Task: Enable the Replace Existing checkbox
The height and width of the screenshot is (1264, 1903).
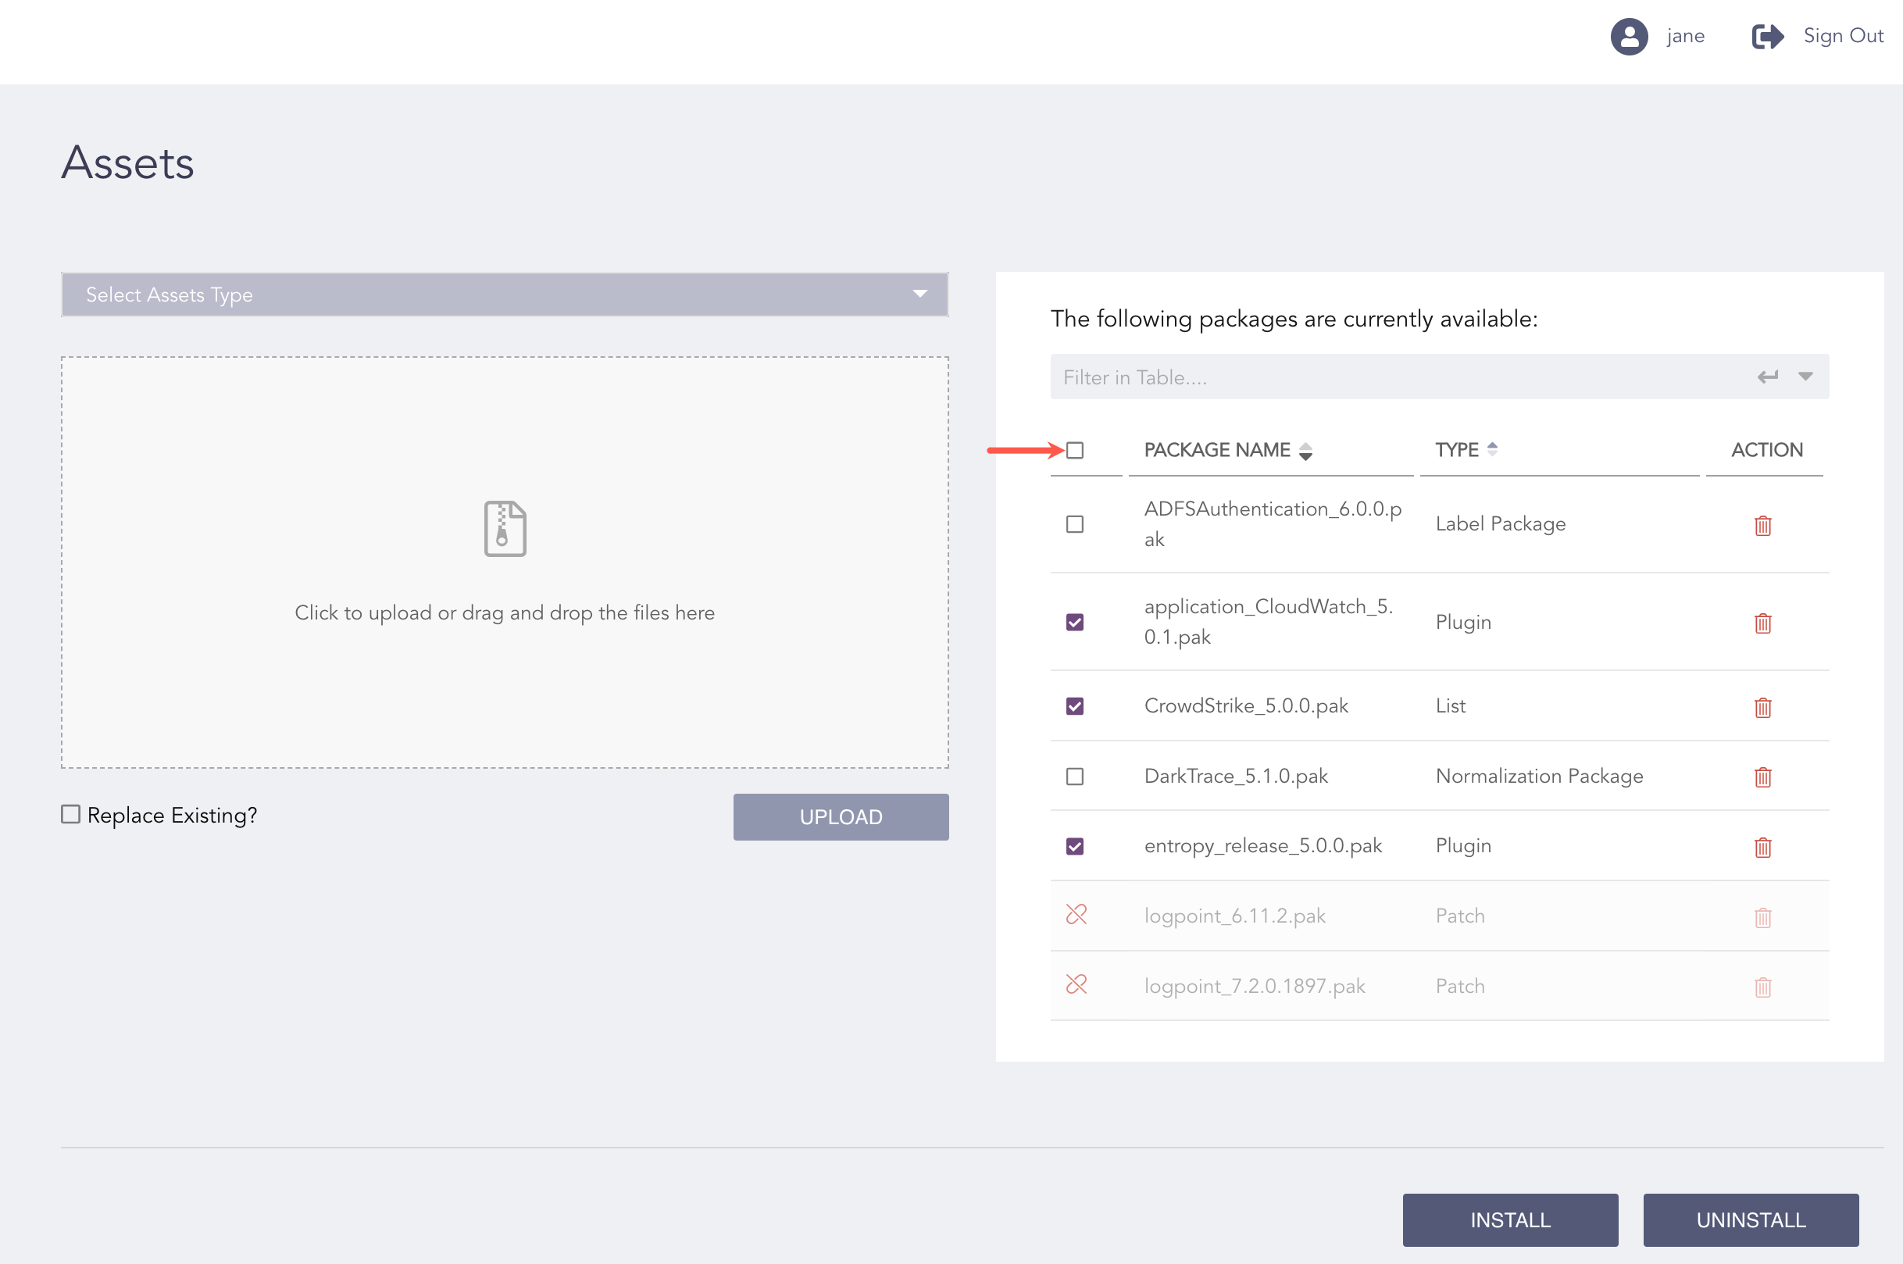Action: (x=71, y=814)
